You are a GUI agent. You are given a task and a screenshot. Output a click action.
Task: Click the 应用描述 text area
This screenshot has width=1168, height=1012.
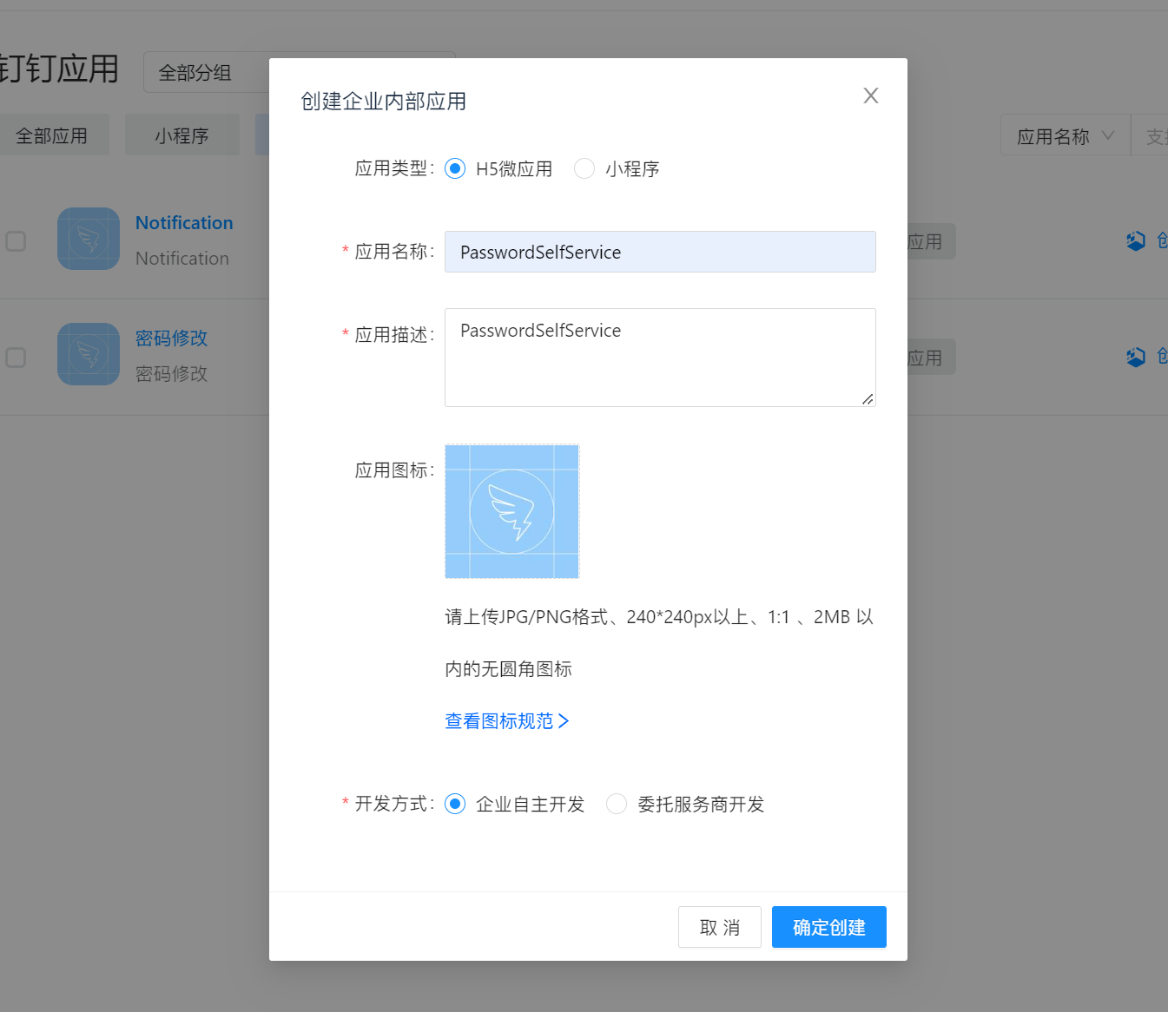pos(659,357)
